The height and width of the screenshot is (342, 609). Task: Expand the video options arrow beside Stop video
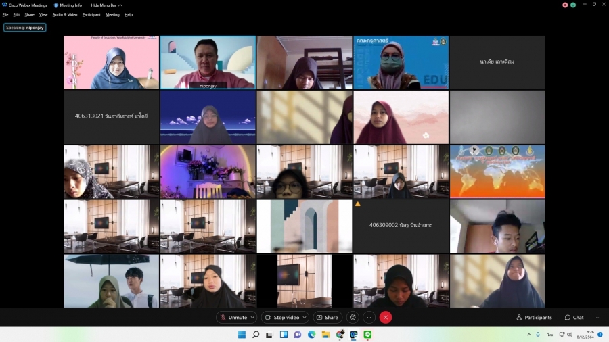(304, 317)
